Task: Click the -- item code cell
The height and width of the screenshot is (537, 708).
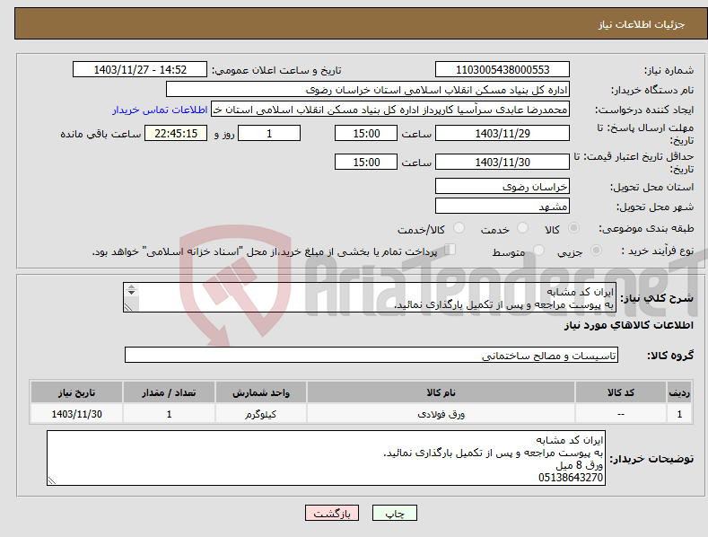Action: point(620,414)
